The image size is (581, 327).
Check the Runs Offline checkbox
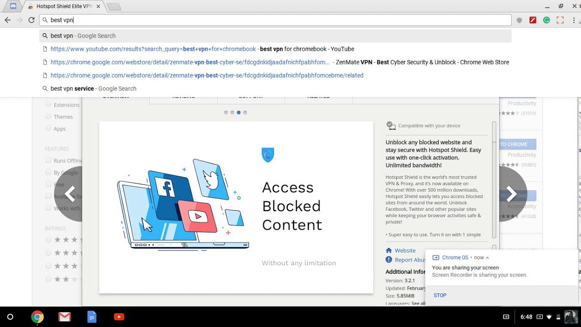coord(48,160)
